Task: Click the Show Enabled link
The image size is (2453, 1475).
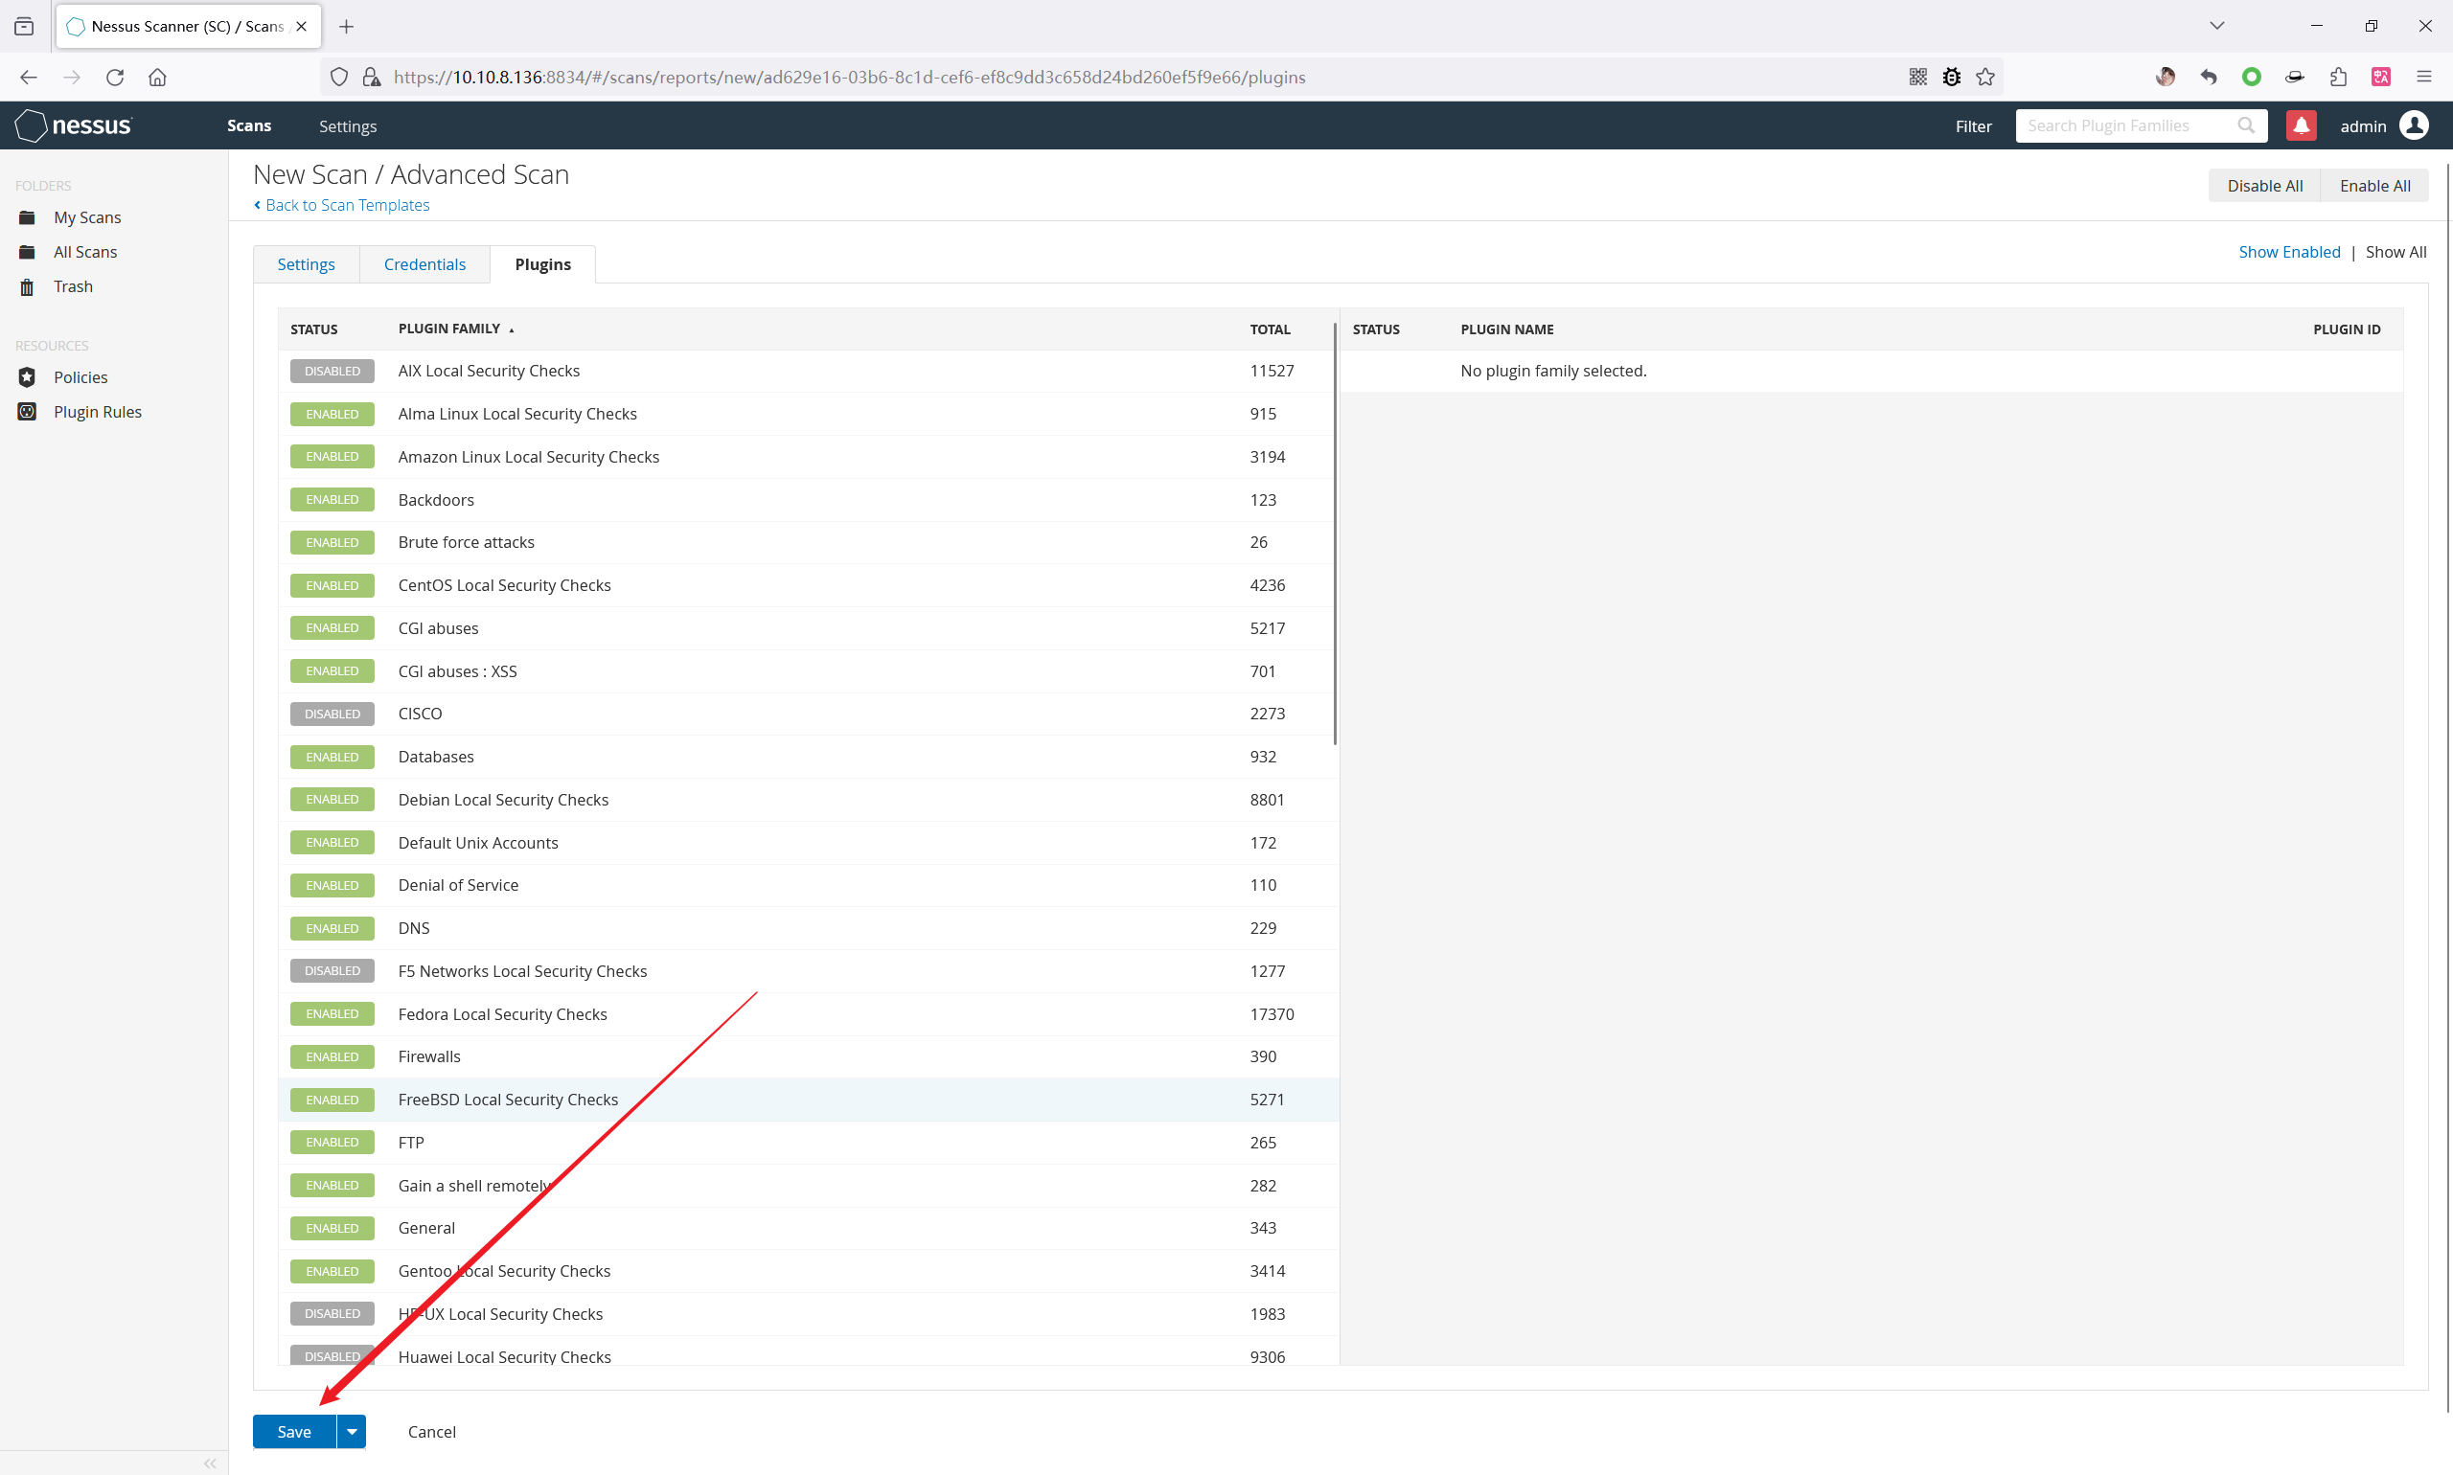Action: point(2289,253)
